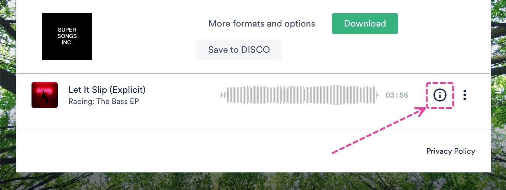Jump to the start of the track waveform
The image size is (506, 190).
point(221,95)
